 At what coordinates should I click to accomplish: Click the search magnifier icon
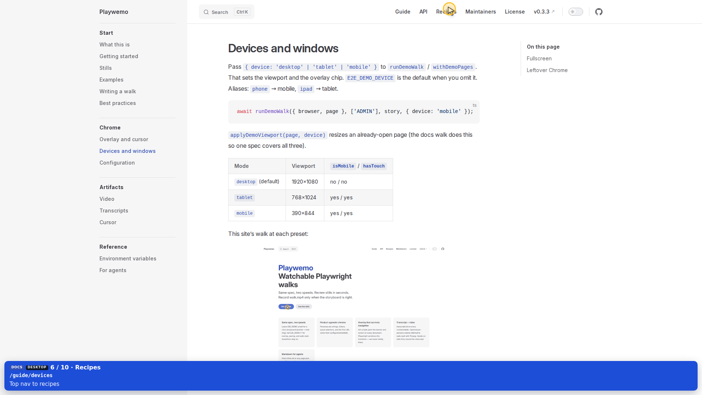point(206,12)
